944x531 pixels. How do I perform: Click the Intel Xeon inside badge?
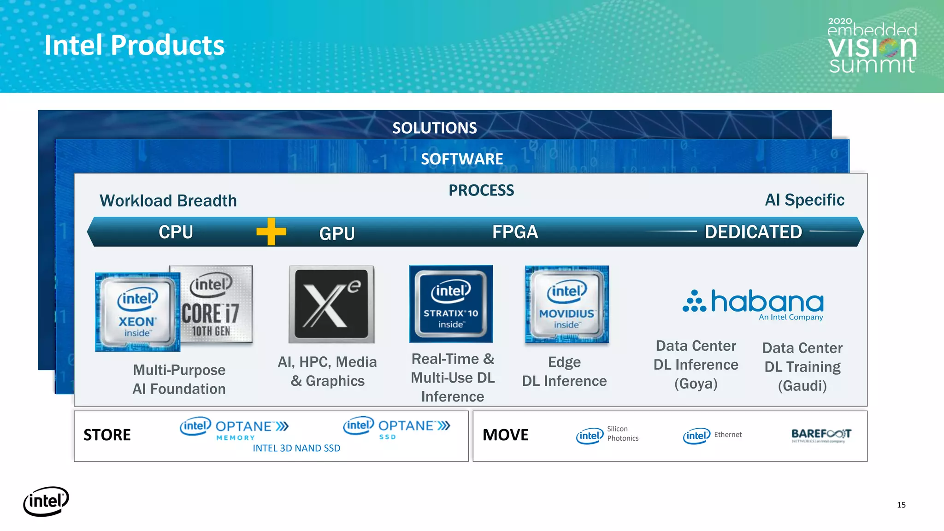pyautogui.click(x=137, y=312)
